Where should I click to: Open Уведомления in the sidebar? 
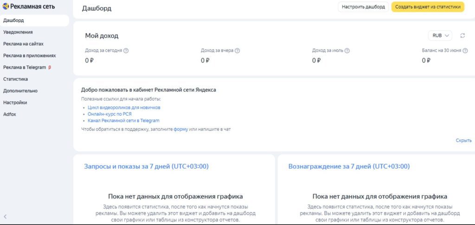pos(18,32)
